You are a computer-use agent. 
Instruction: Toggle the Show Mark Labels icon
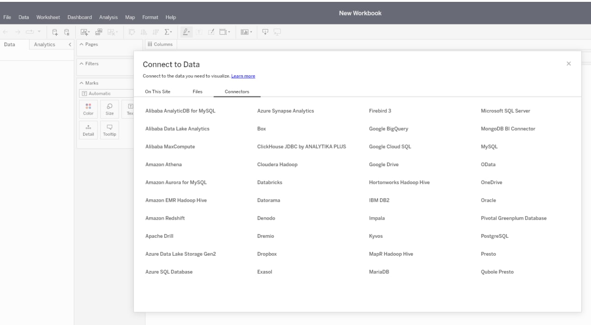pyautogui.click(x=199, y=32)
